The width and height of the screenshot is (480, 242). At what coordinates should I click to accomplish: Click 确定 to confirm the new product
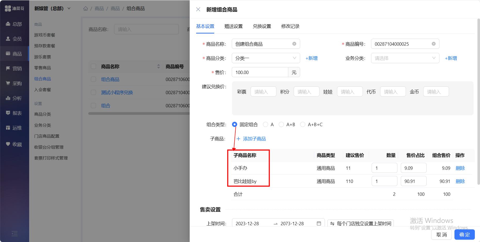465,235
